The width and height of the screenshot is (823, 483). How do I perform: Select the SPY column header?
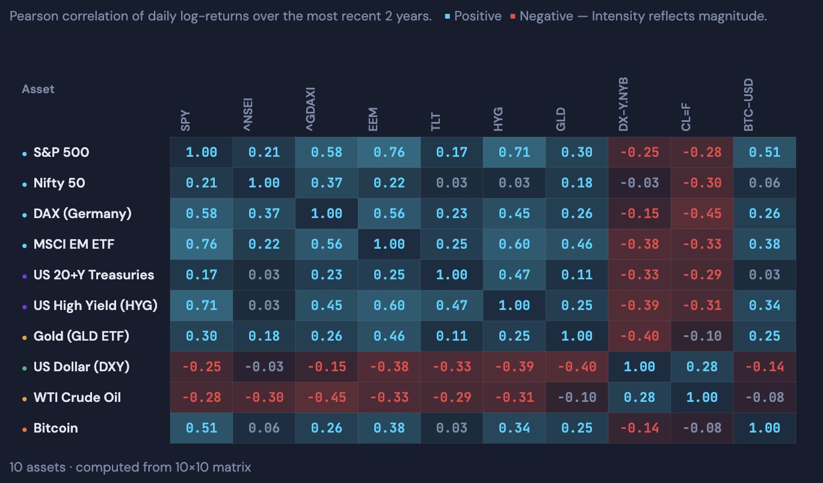click(185, 120)
